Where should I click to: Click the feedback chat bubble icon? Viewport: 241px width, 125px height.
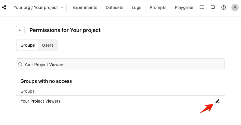click(213, 7)
